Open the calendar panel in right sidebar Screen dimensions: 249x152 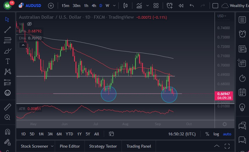pos(242,92)
